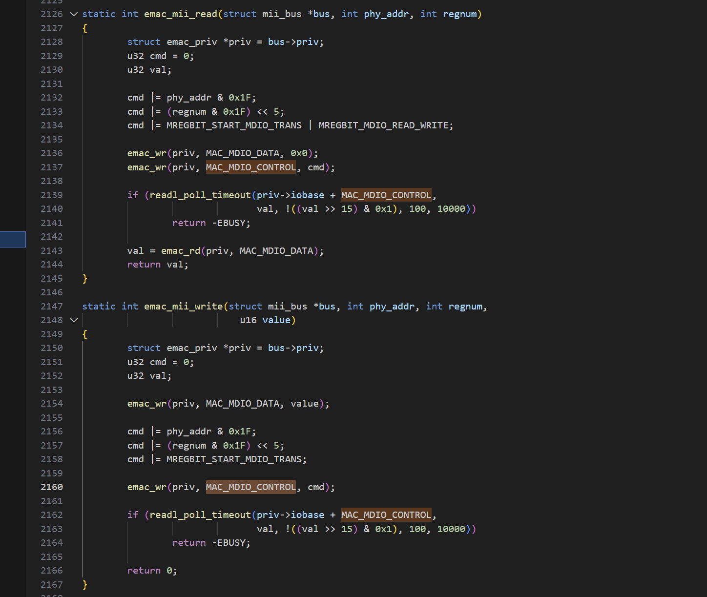
Task: Click highlighted MAC_MDIO_CONTROL on line 2137
Action: coord(250,167)
